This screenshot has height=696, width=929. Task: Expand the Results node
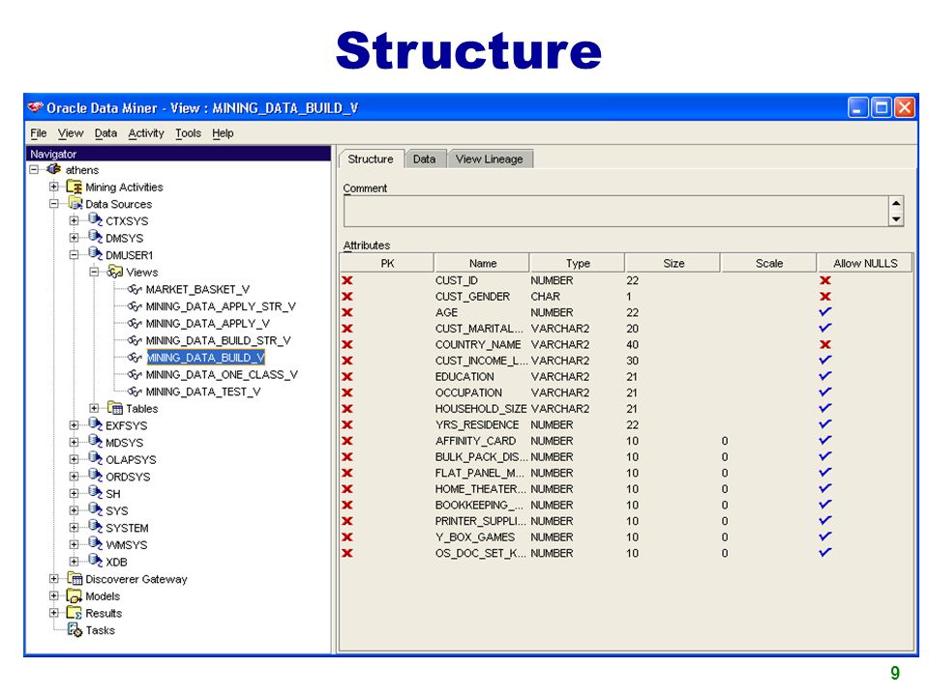[53, 613]
